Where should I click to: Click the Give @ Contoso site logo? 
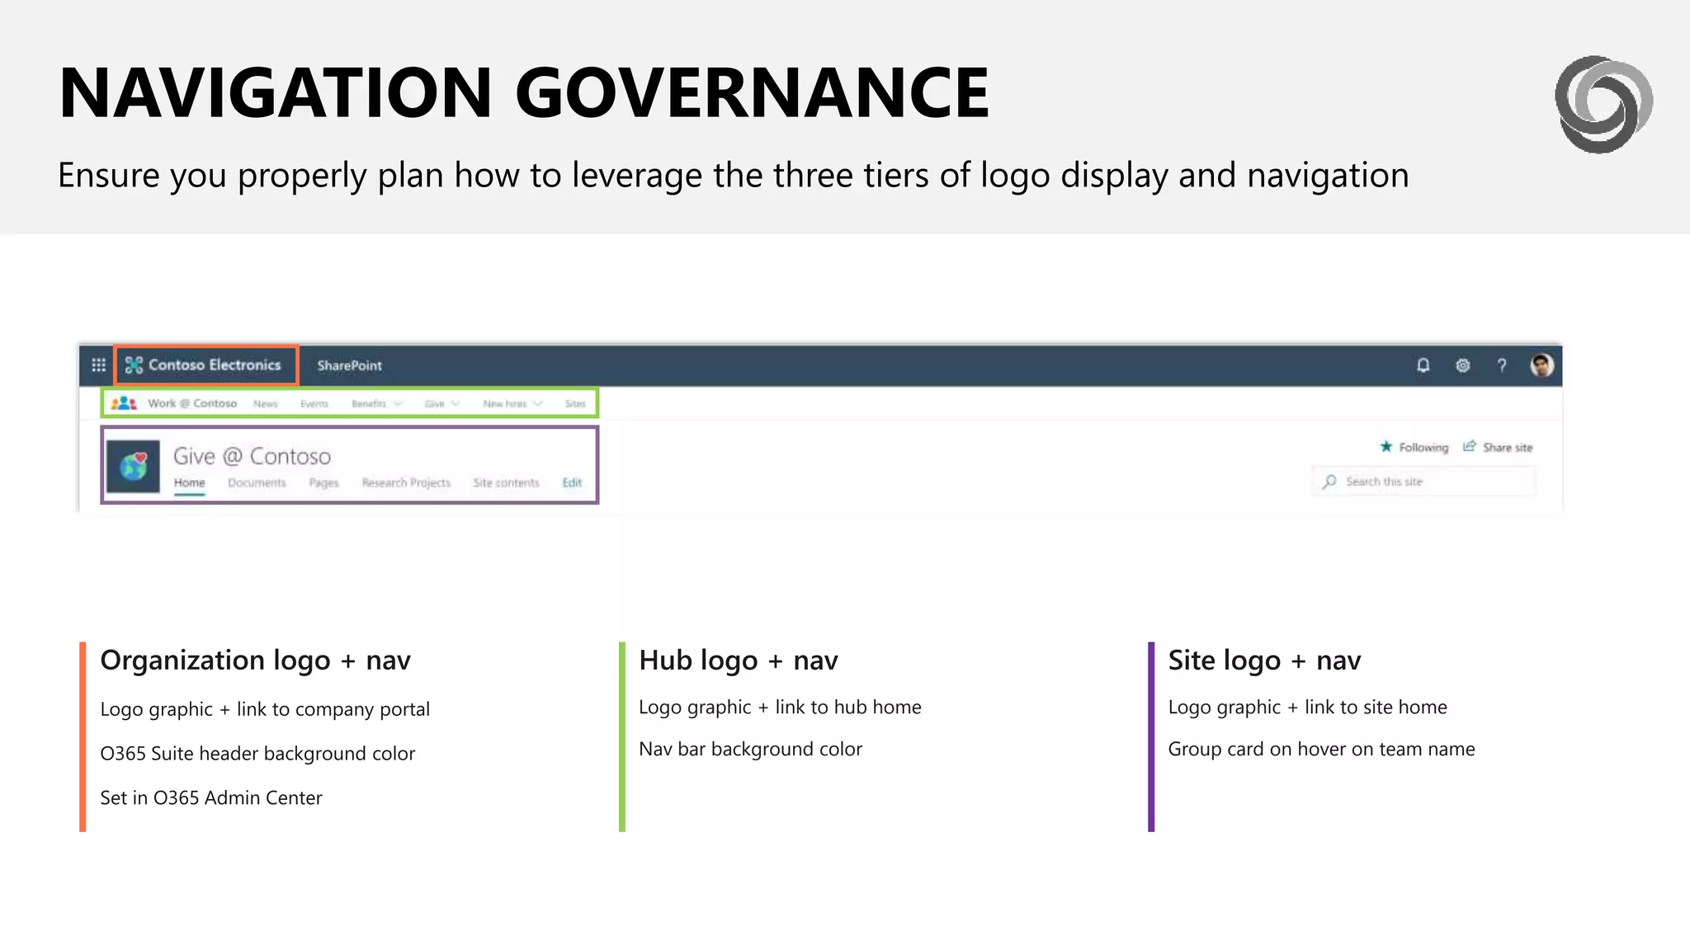[x=134, y=466]
